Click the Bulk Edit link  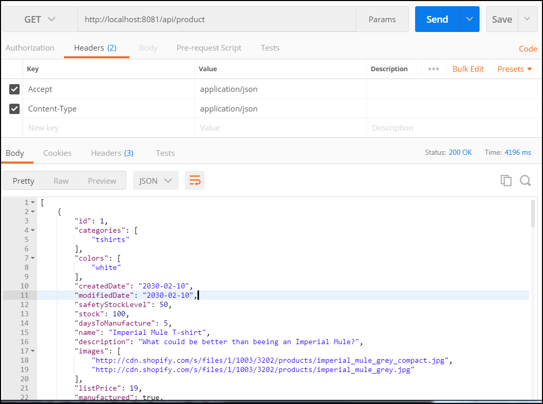(468, 69)
